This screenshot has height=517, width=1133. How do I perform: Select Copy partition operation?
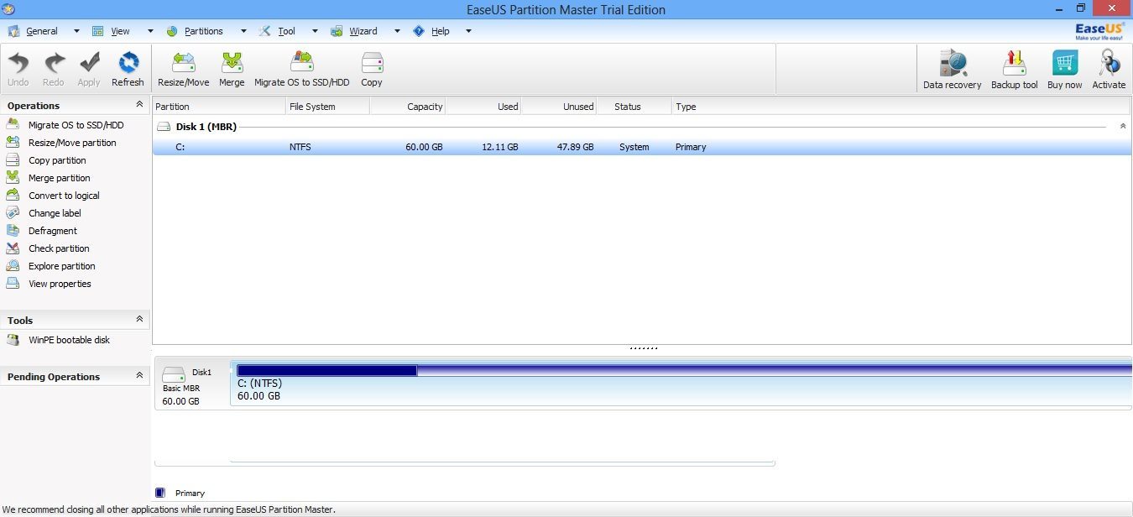tap(57, 160)
